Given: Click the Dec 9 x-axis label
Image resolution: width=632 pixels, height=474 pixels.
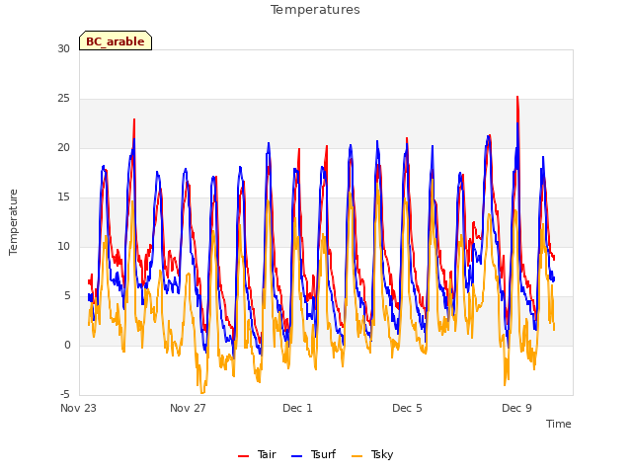Looking at the screenshot, I should click(x=516, y=408).
